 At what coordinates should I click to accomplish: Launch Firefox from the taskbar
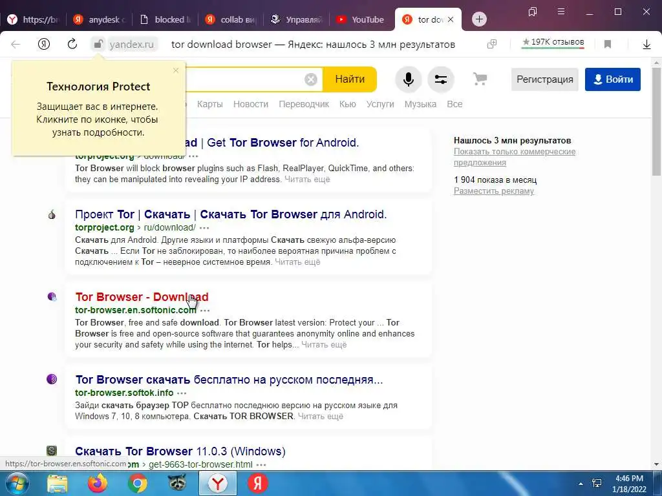(x=97, y=483)
